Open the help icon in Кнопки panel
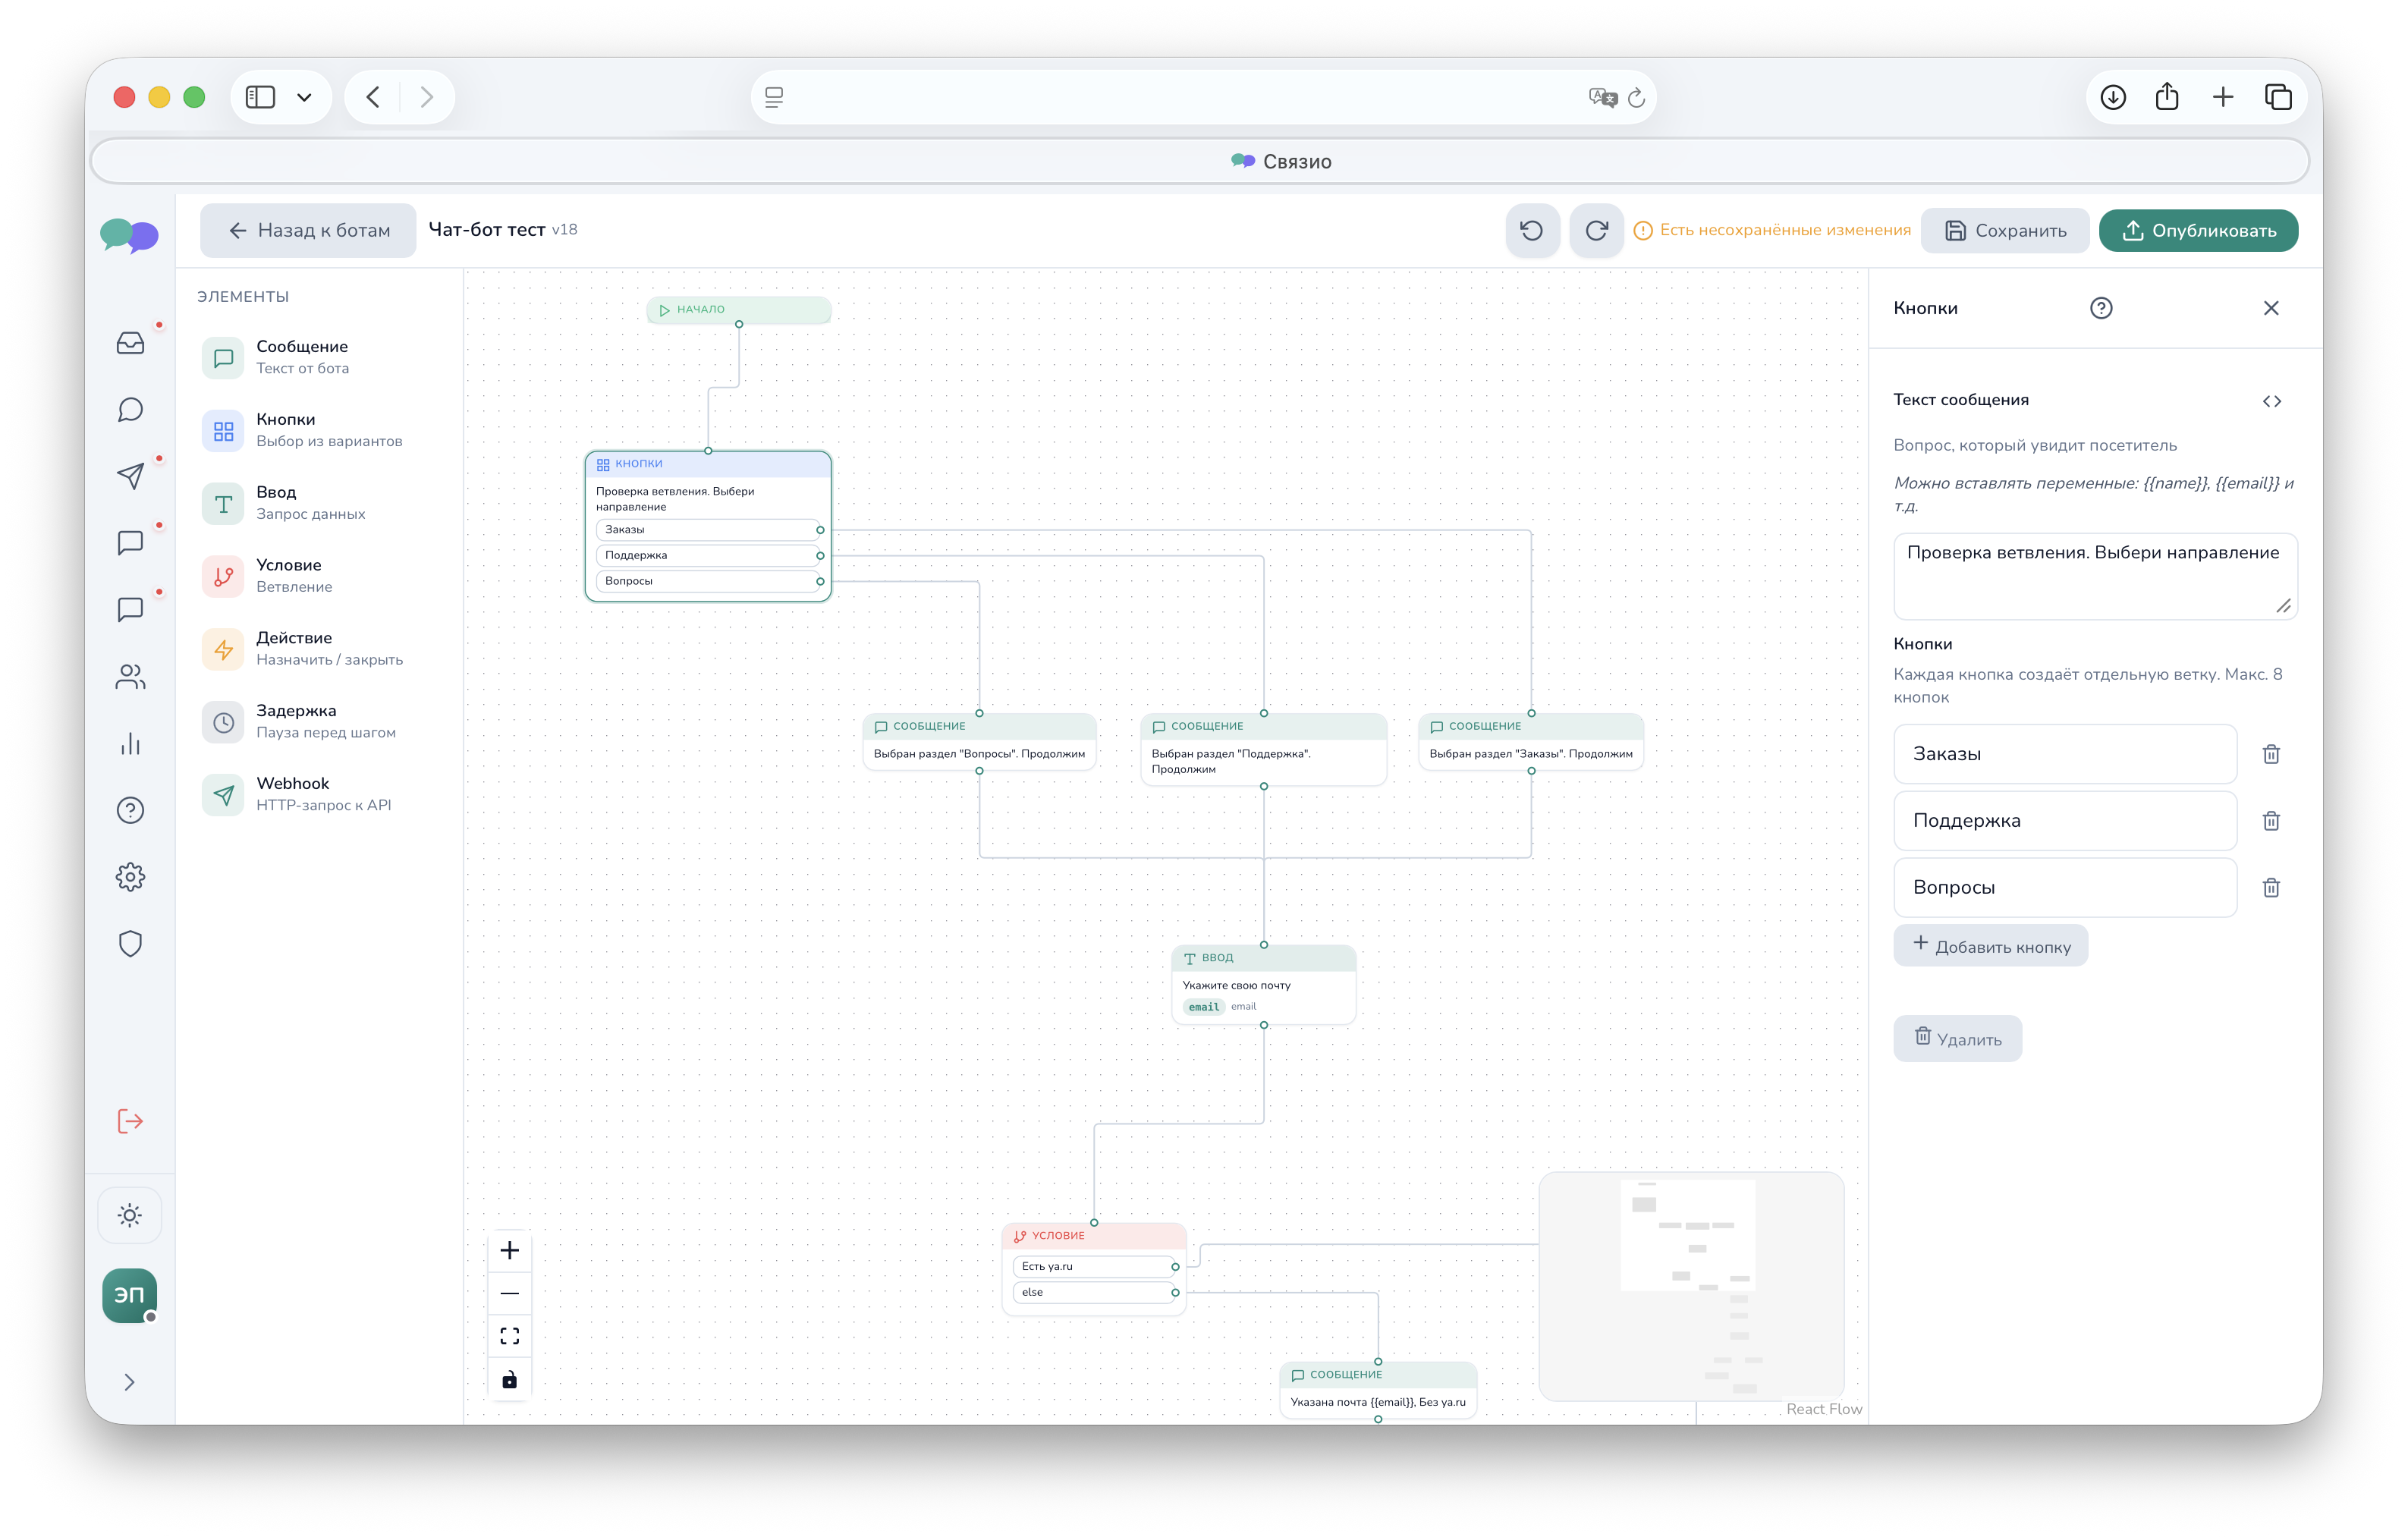The width and height of the screenshot is (2408, 1537). pyautogui.click(x=2100, y=308)
